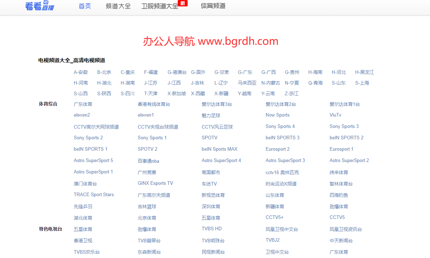
Task: Open 凤凰卫视资讯台 channel link
Action: [346, 229]
